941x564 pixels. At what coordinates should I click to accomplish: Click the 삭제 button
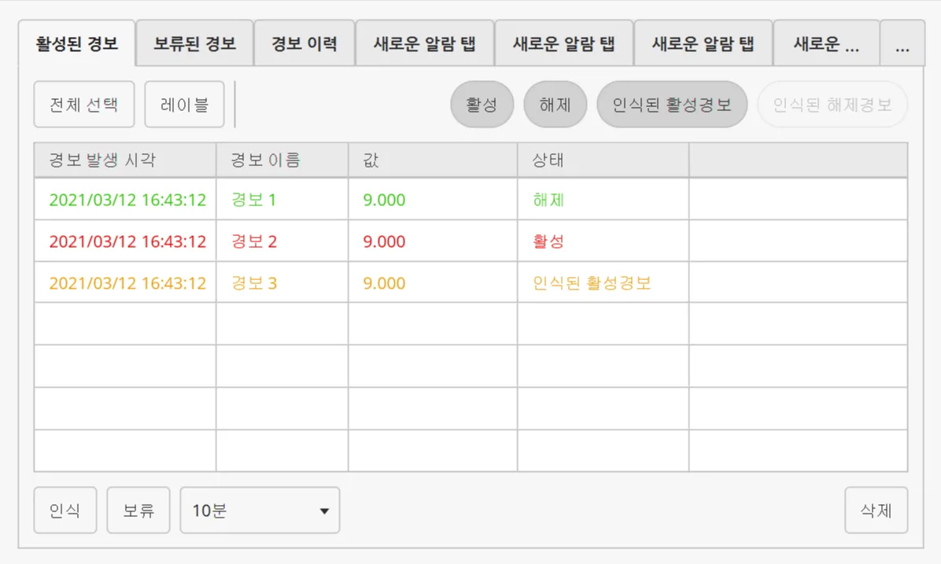(876, 511)
